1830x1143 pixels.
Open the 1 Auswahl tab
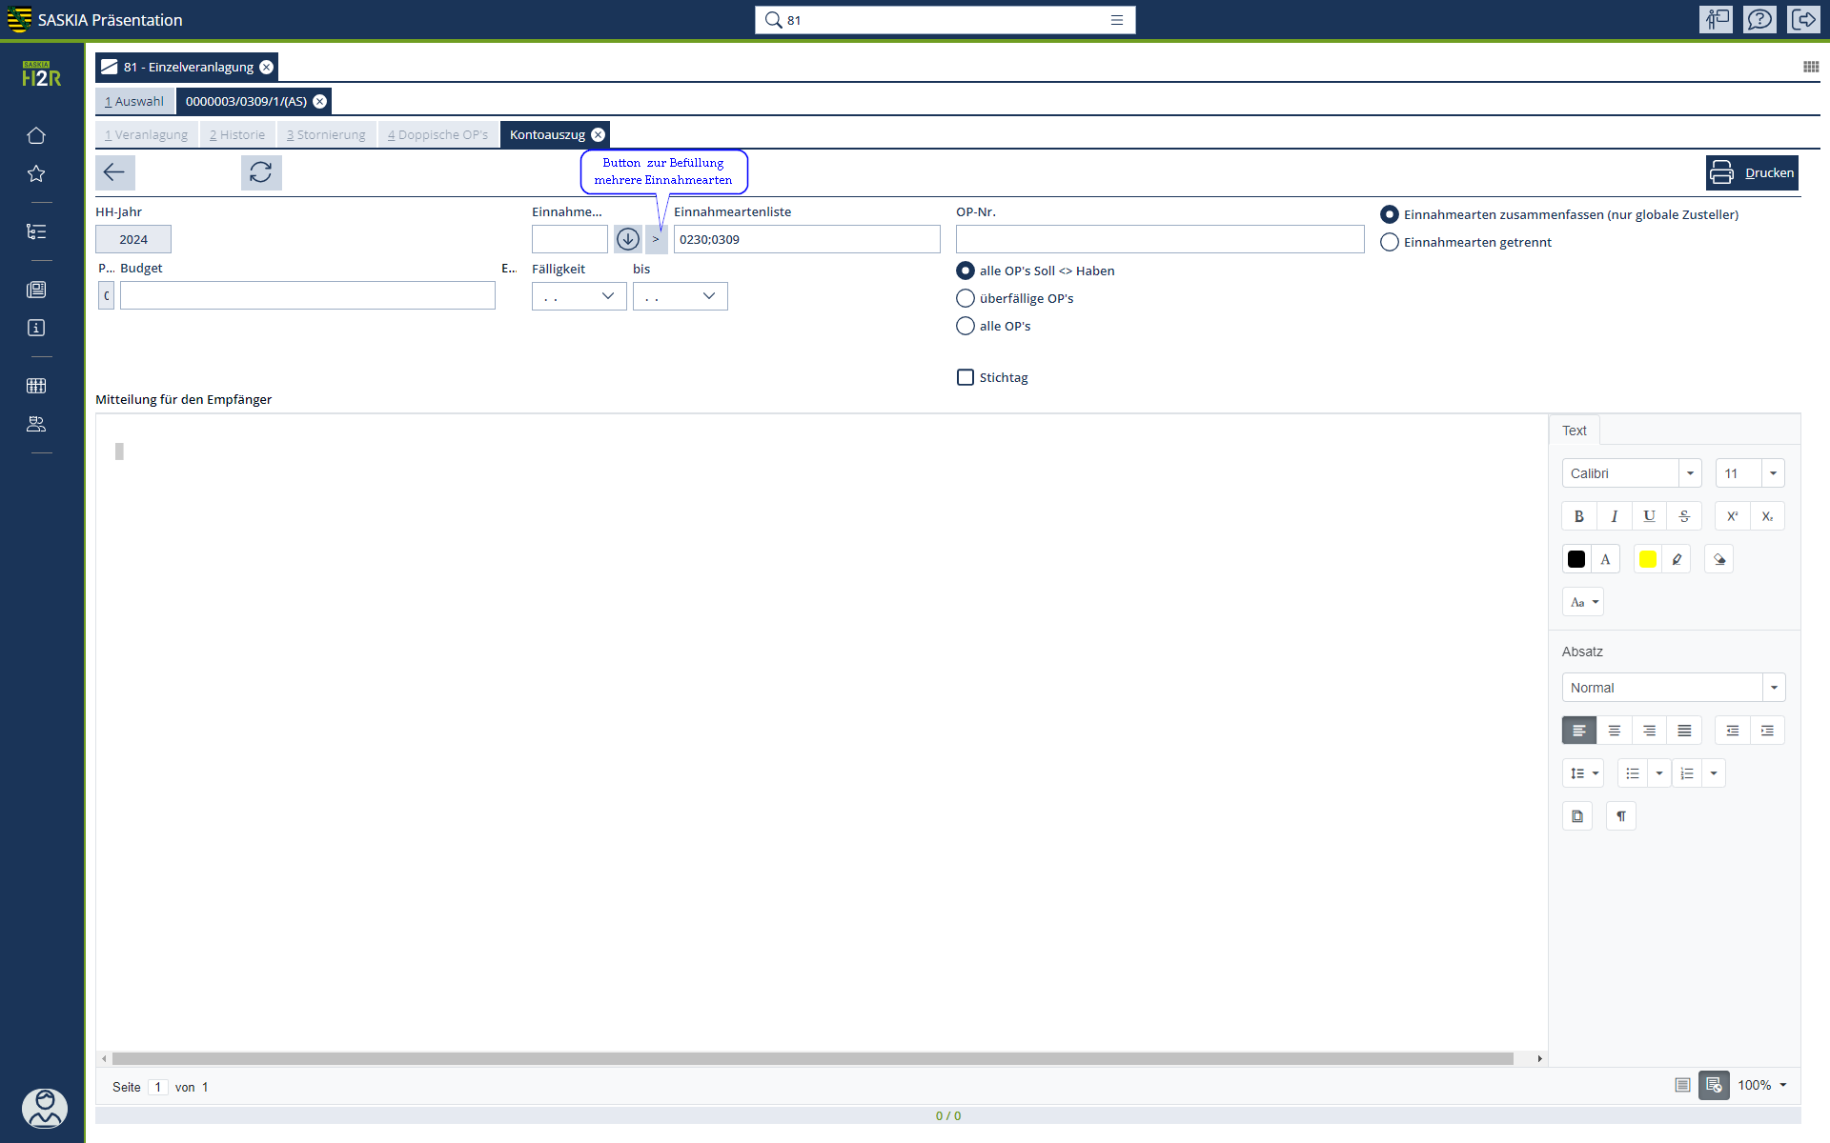pyautogui.click(x=134, y=101)
